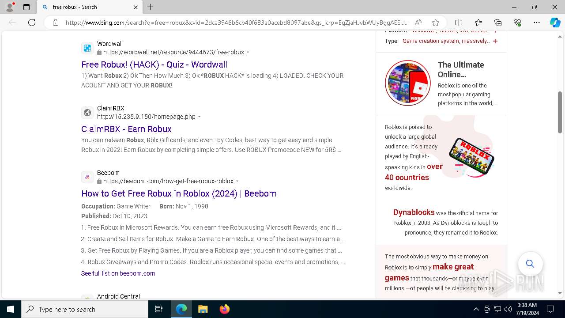Image resolution: width=565 pixels, height=318 pixels.
Task: Open File Explorer from taskbar
Action: [x=203, y=309]
